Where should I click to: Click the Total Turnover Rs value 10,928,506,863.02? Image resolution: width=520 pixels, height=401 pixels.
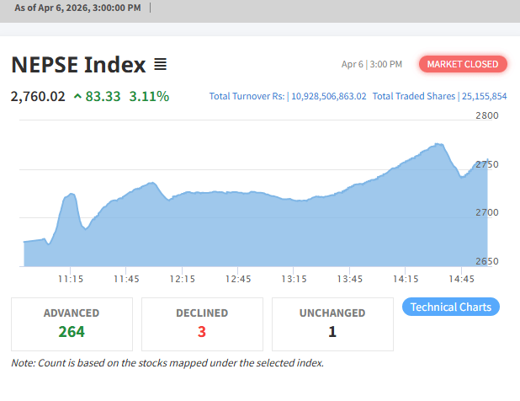pos(329,96)
